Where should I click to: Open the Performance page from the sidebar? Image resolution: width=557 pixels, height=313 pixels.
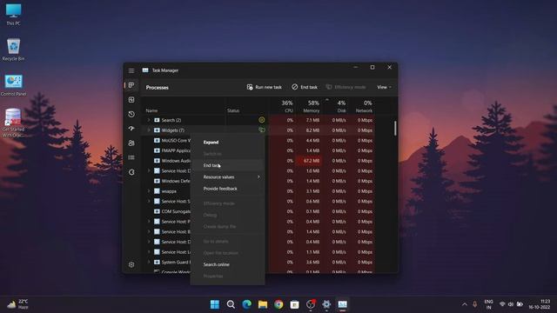131,100
